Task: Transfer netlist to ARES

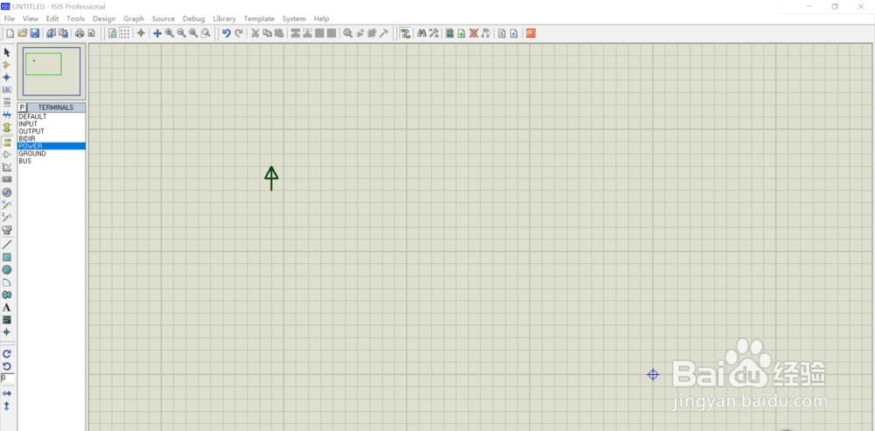Action: click(531, 33)
